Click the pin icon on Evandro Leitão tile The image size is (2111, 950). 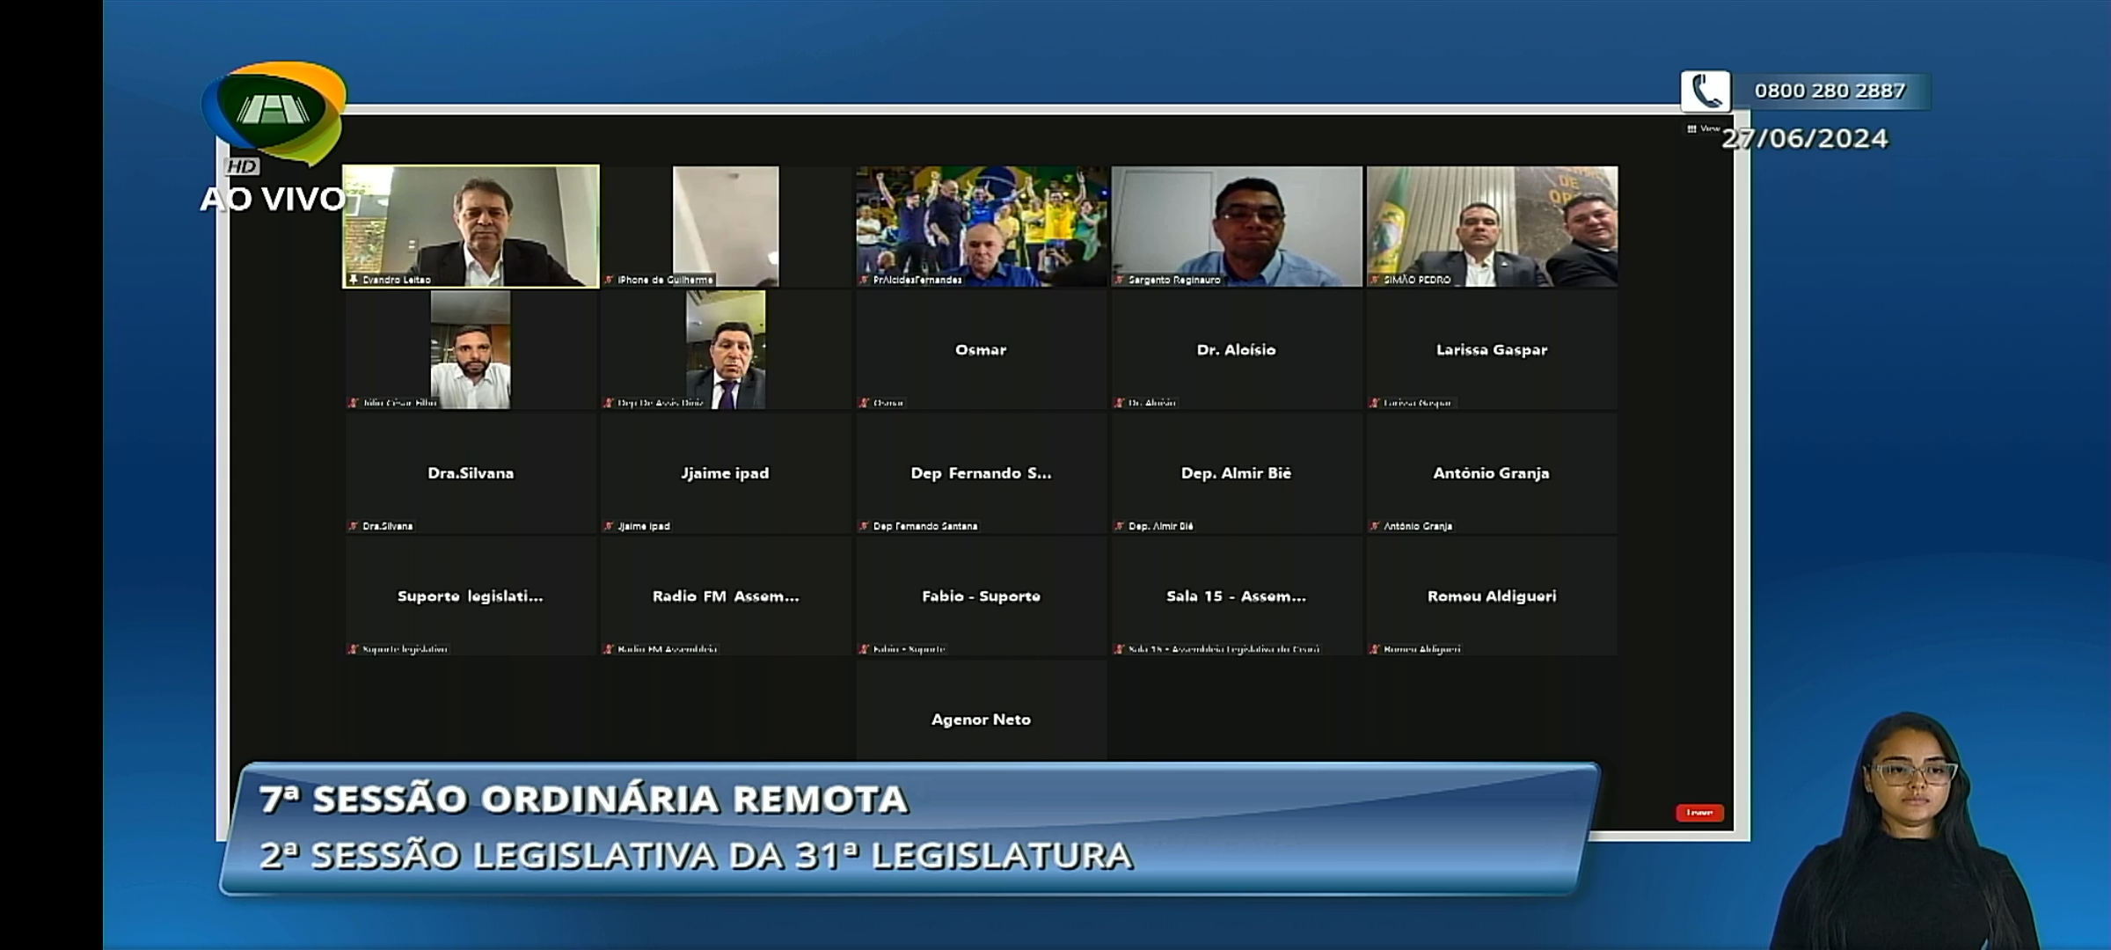pos(354,280)
